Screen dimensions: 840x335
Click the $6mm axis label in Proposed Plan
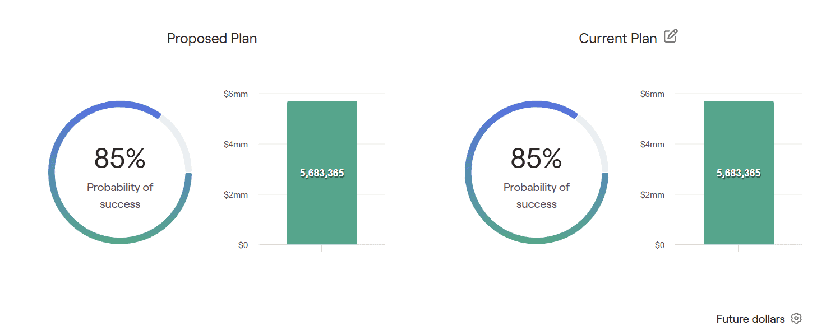click(236, 94)
